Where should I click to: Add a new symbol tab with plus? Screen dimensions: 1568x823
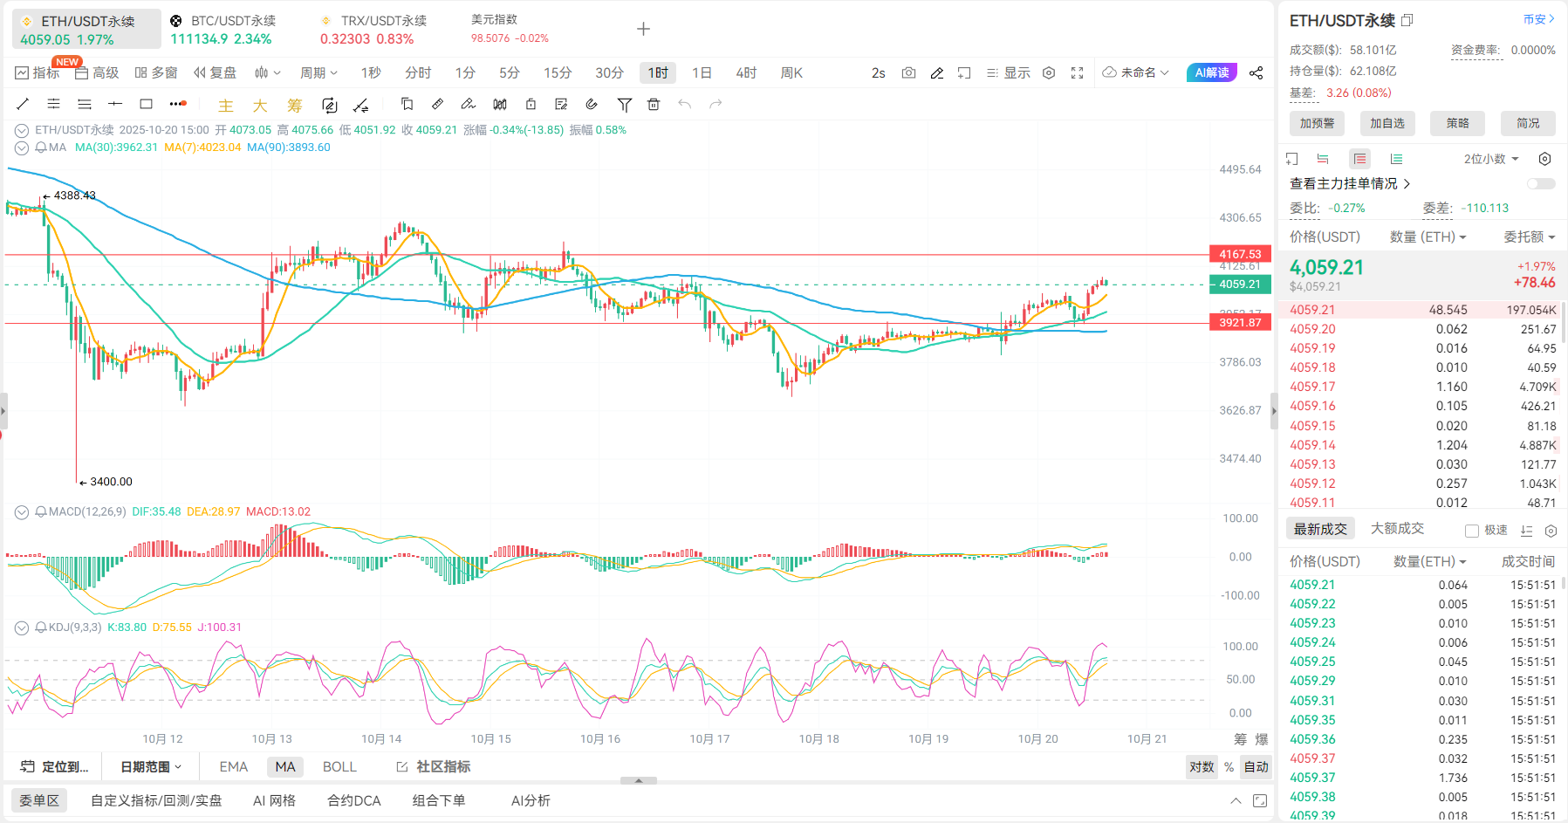click(643, 29)
